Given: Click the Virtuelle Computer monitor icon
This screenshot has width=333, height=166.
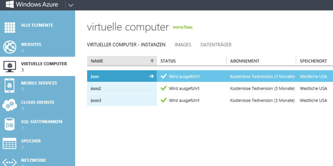Looking at the screenshot, I should pos(10,66).
